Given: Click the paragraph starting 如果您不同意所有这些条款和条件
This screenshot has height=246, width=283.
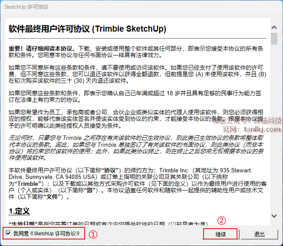Looking at the screenshot, I should point(137,74).
